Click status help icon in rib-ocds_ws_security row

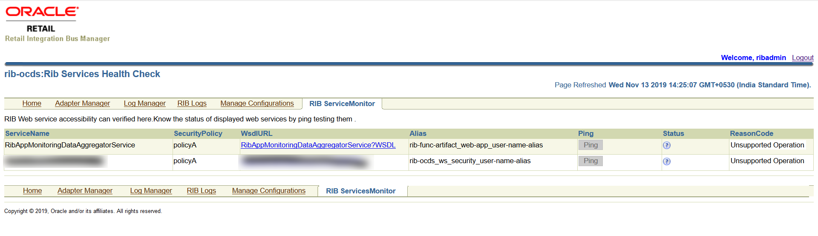coord(667,161)
